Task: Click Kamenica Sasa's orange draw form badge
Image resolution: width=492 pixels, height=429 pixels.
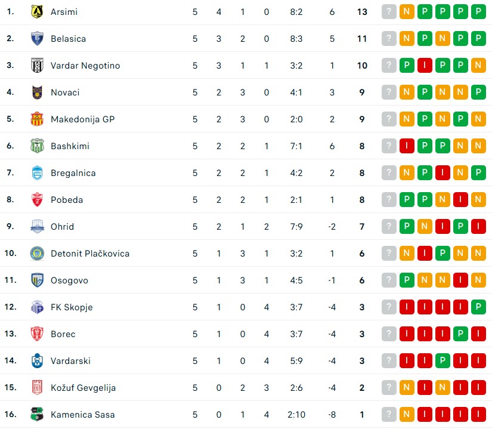Action: pyautogui.click(x=407, y=415)
